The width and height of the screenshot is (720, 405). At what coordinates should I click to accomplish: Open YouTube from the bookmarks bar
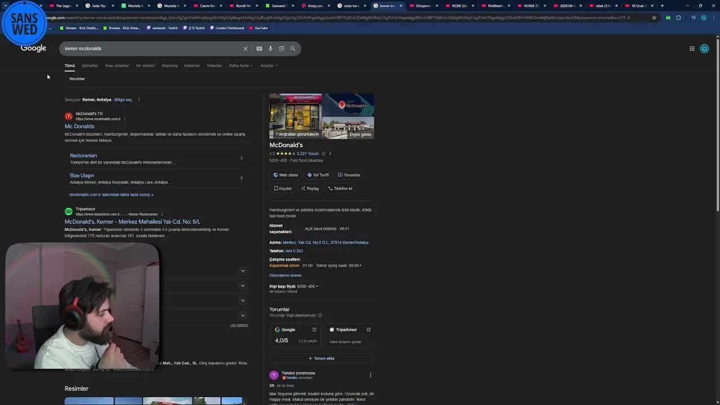tap(258, 28)
